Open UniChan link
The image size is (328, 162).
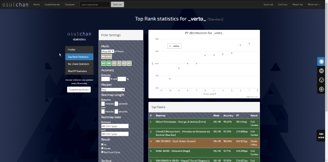[282, 4]
